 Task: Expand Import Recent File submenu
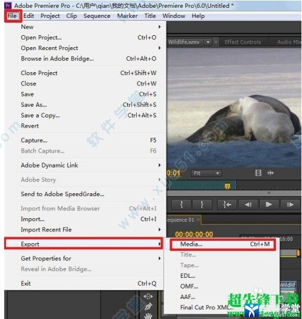click(91, 230)
